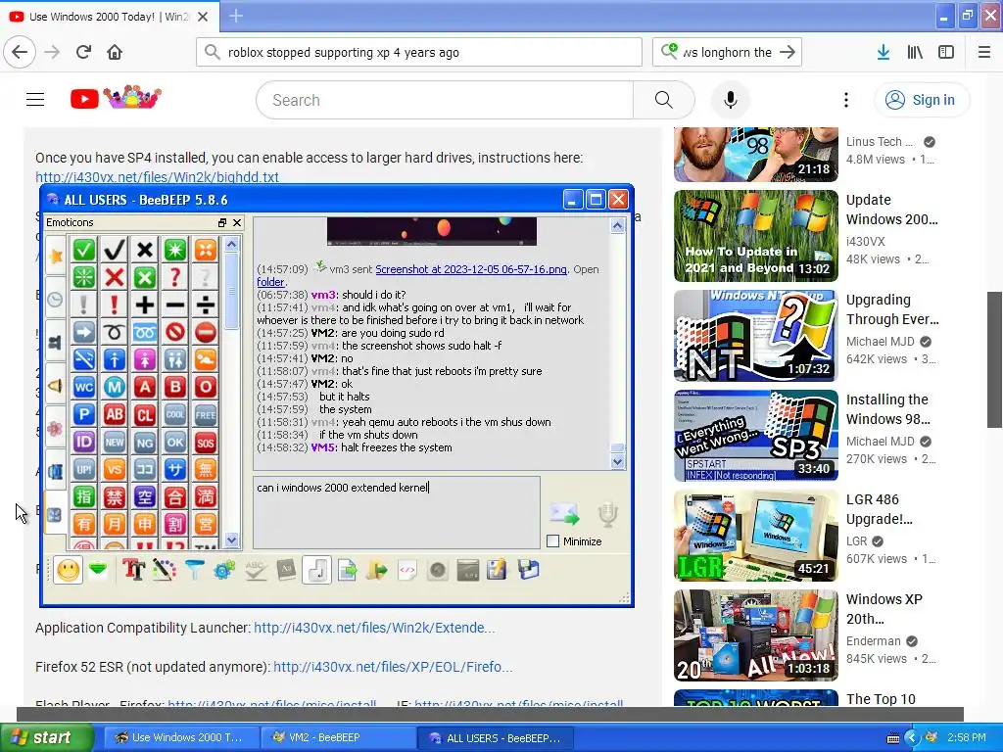
Task: Open the browser downloads arrow
Action: [884, 52]
